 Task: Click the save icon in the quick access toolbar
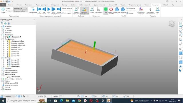click(7, 1)
